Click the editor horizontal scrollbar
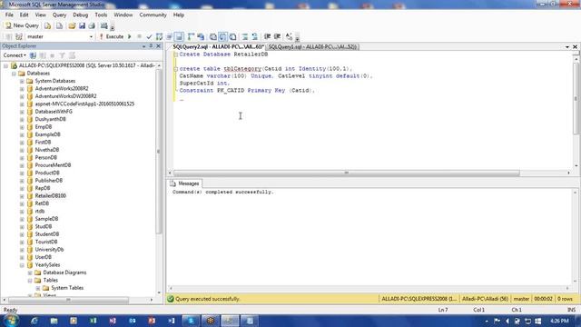The image size is (581, 327). tap(347, 173)
